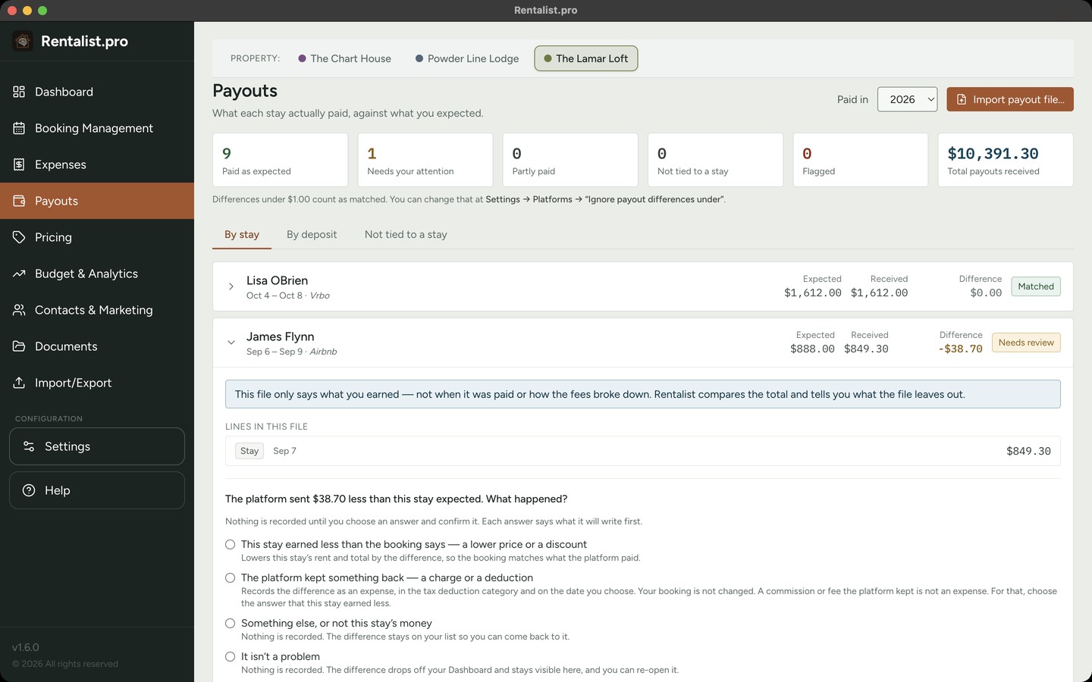
Task: Click the Matched status badge
Action: (x=1036, y=286)
